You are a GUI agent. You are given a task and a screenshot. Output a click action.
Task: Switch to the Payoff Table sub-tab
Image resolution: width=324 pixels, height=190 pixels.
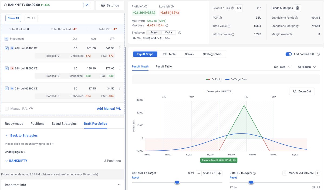164,66
